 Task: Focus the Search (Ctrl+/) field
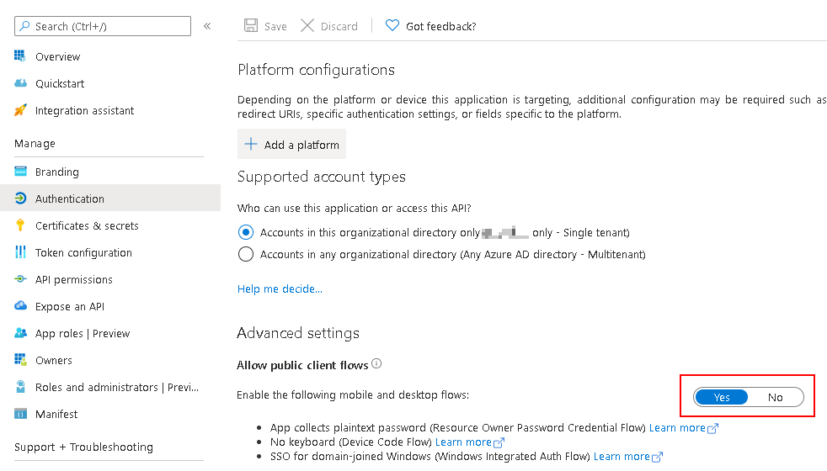[103, 26]
